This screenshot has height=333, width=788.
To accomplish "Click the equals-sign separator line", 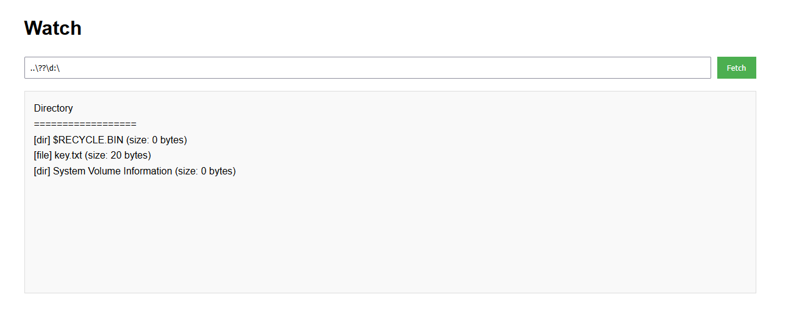I will pos(85,124).
